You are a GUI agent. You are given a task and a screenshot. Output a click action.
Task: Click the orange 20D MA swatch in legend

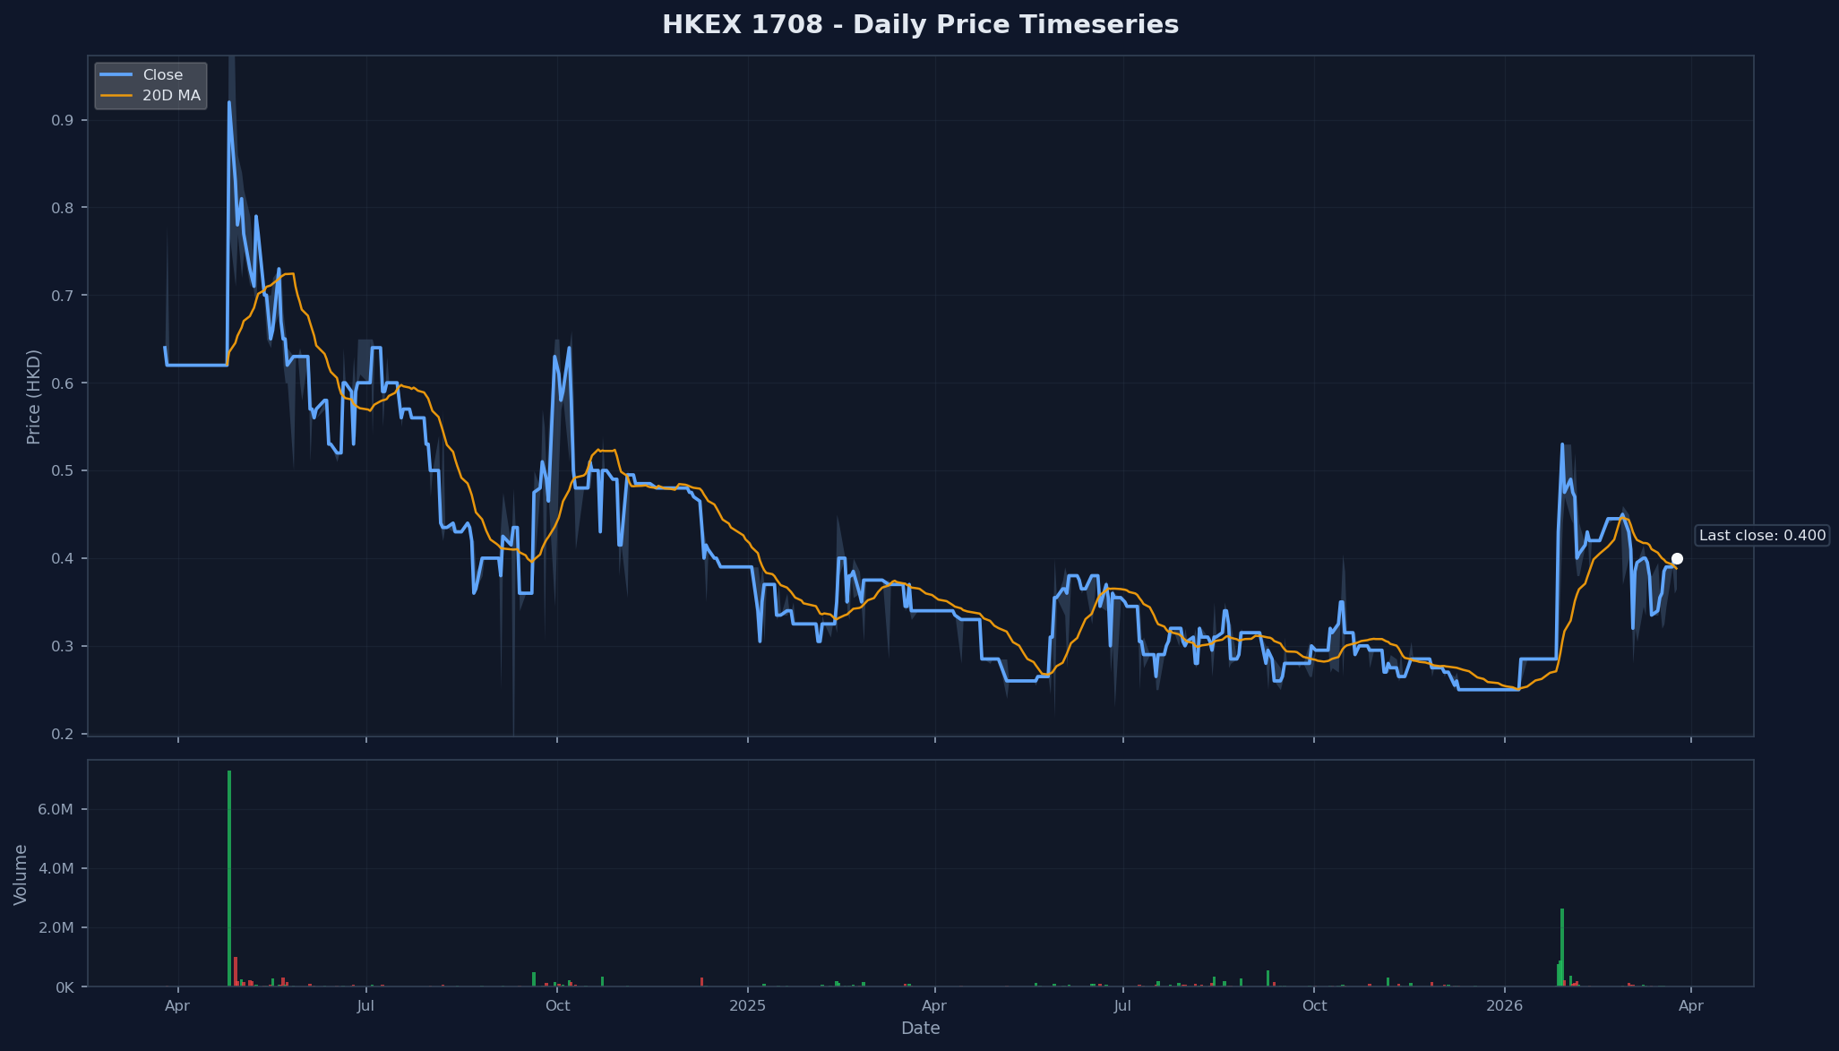[116, 96]
